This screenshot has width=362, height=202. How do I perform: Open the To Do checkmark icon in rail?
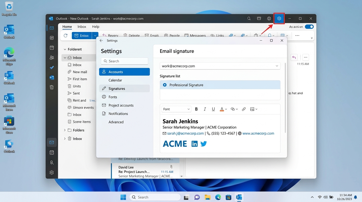click(52, 68)
